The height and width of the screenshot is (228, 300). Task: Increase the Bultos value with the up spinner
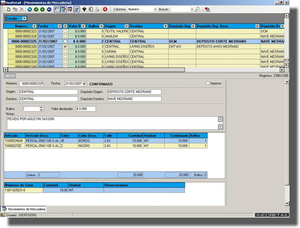(41, 107)
